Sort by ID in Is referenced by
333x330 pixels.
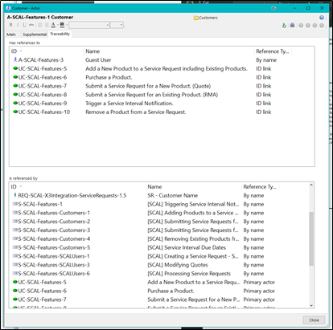77,186
